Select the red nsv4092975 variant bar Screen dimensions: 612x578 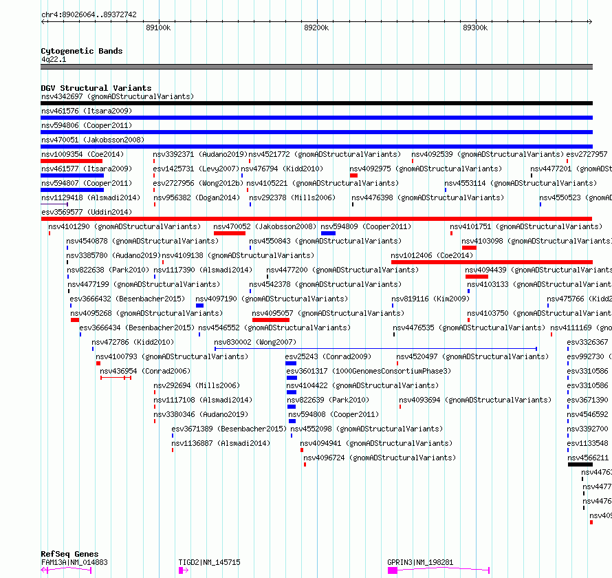tap(353, 175)
